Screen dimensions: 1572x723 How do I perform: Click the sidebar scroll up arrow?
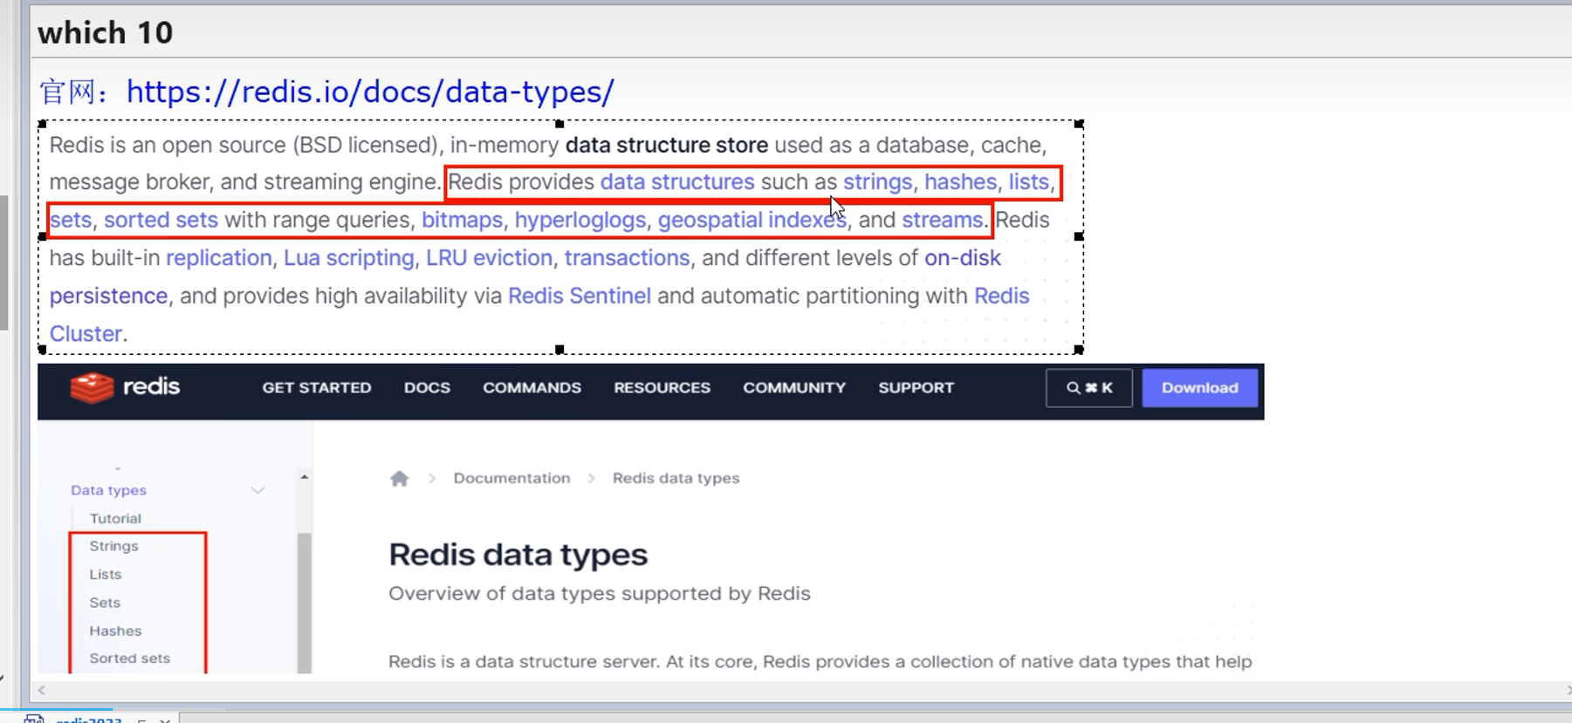(x=304, y=477)
